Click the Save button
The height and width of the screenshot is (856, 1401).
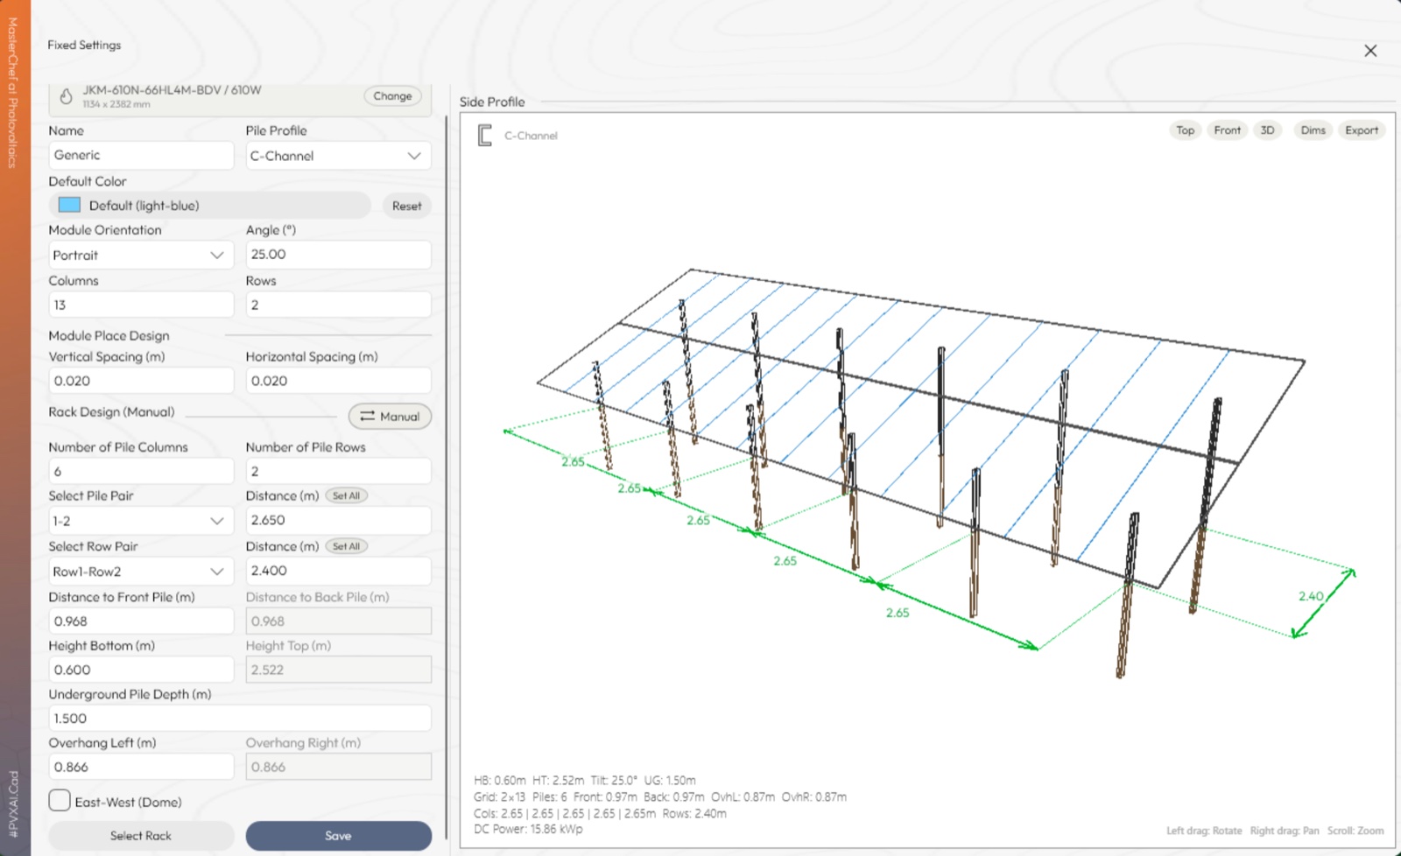point(338,836)
